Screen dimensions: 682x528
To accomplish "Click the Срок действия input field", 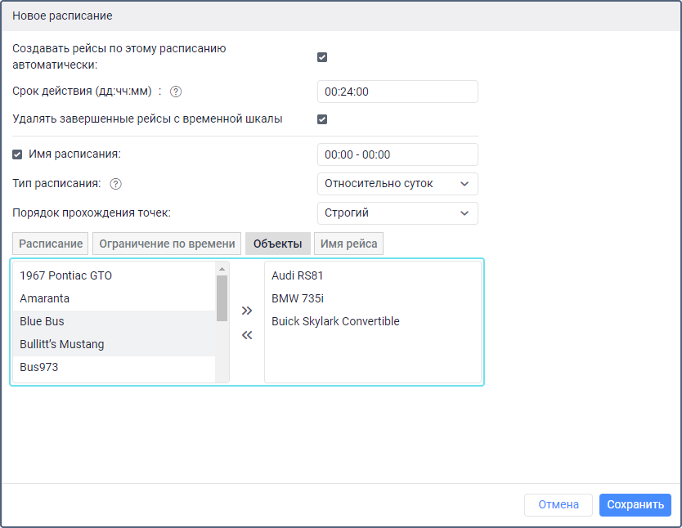I will [x=397, y=92].
